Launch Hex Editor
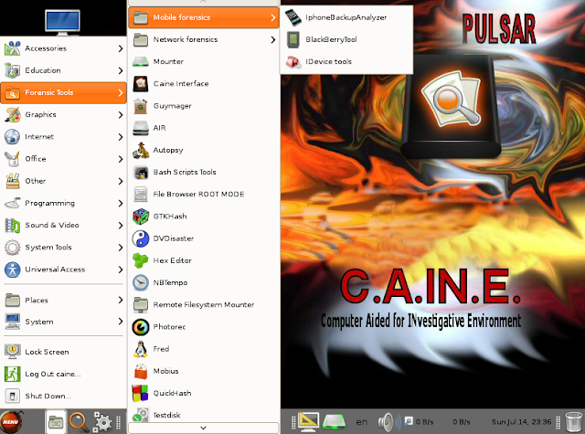The image size is (585, 434). pos(203,260)
